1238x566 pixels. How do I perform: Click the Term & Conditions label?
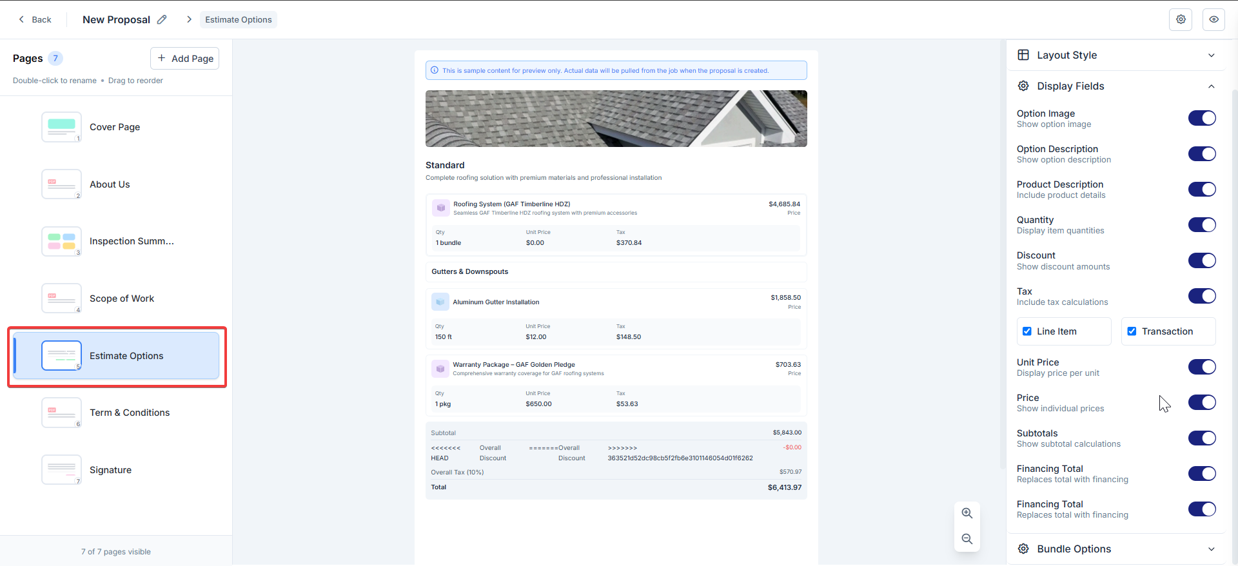tap(130, 413)
